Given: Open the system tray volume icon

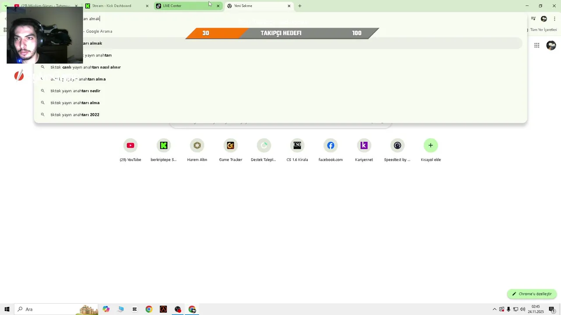Looking at the screenshot, I should point(522,309).
